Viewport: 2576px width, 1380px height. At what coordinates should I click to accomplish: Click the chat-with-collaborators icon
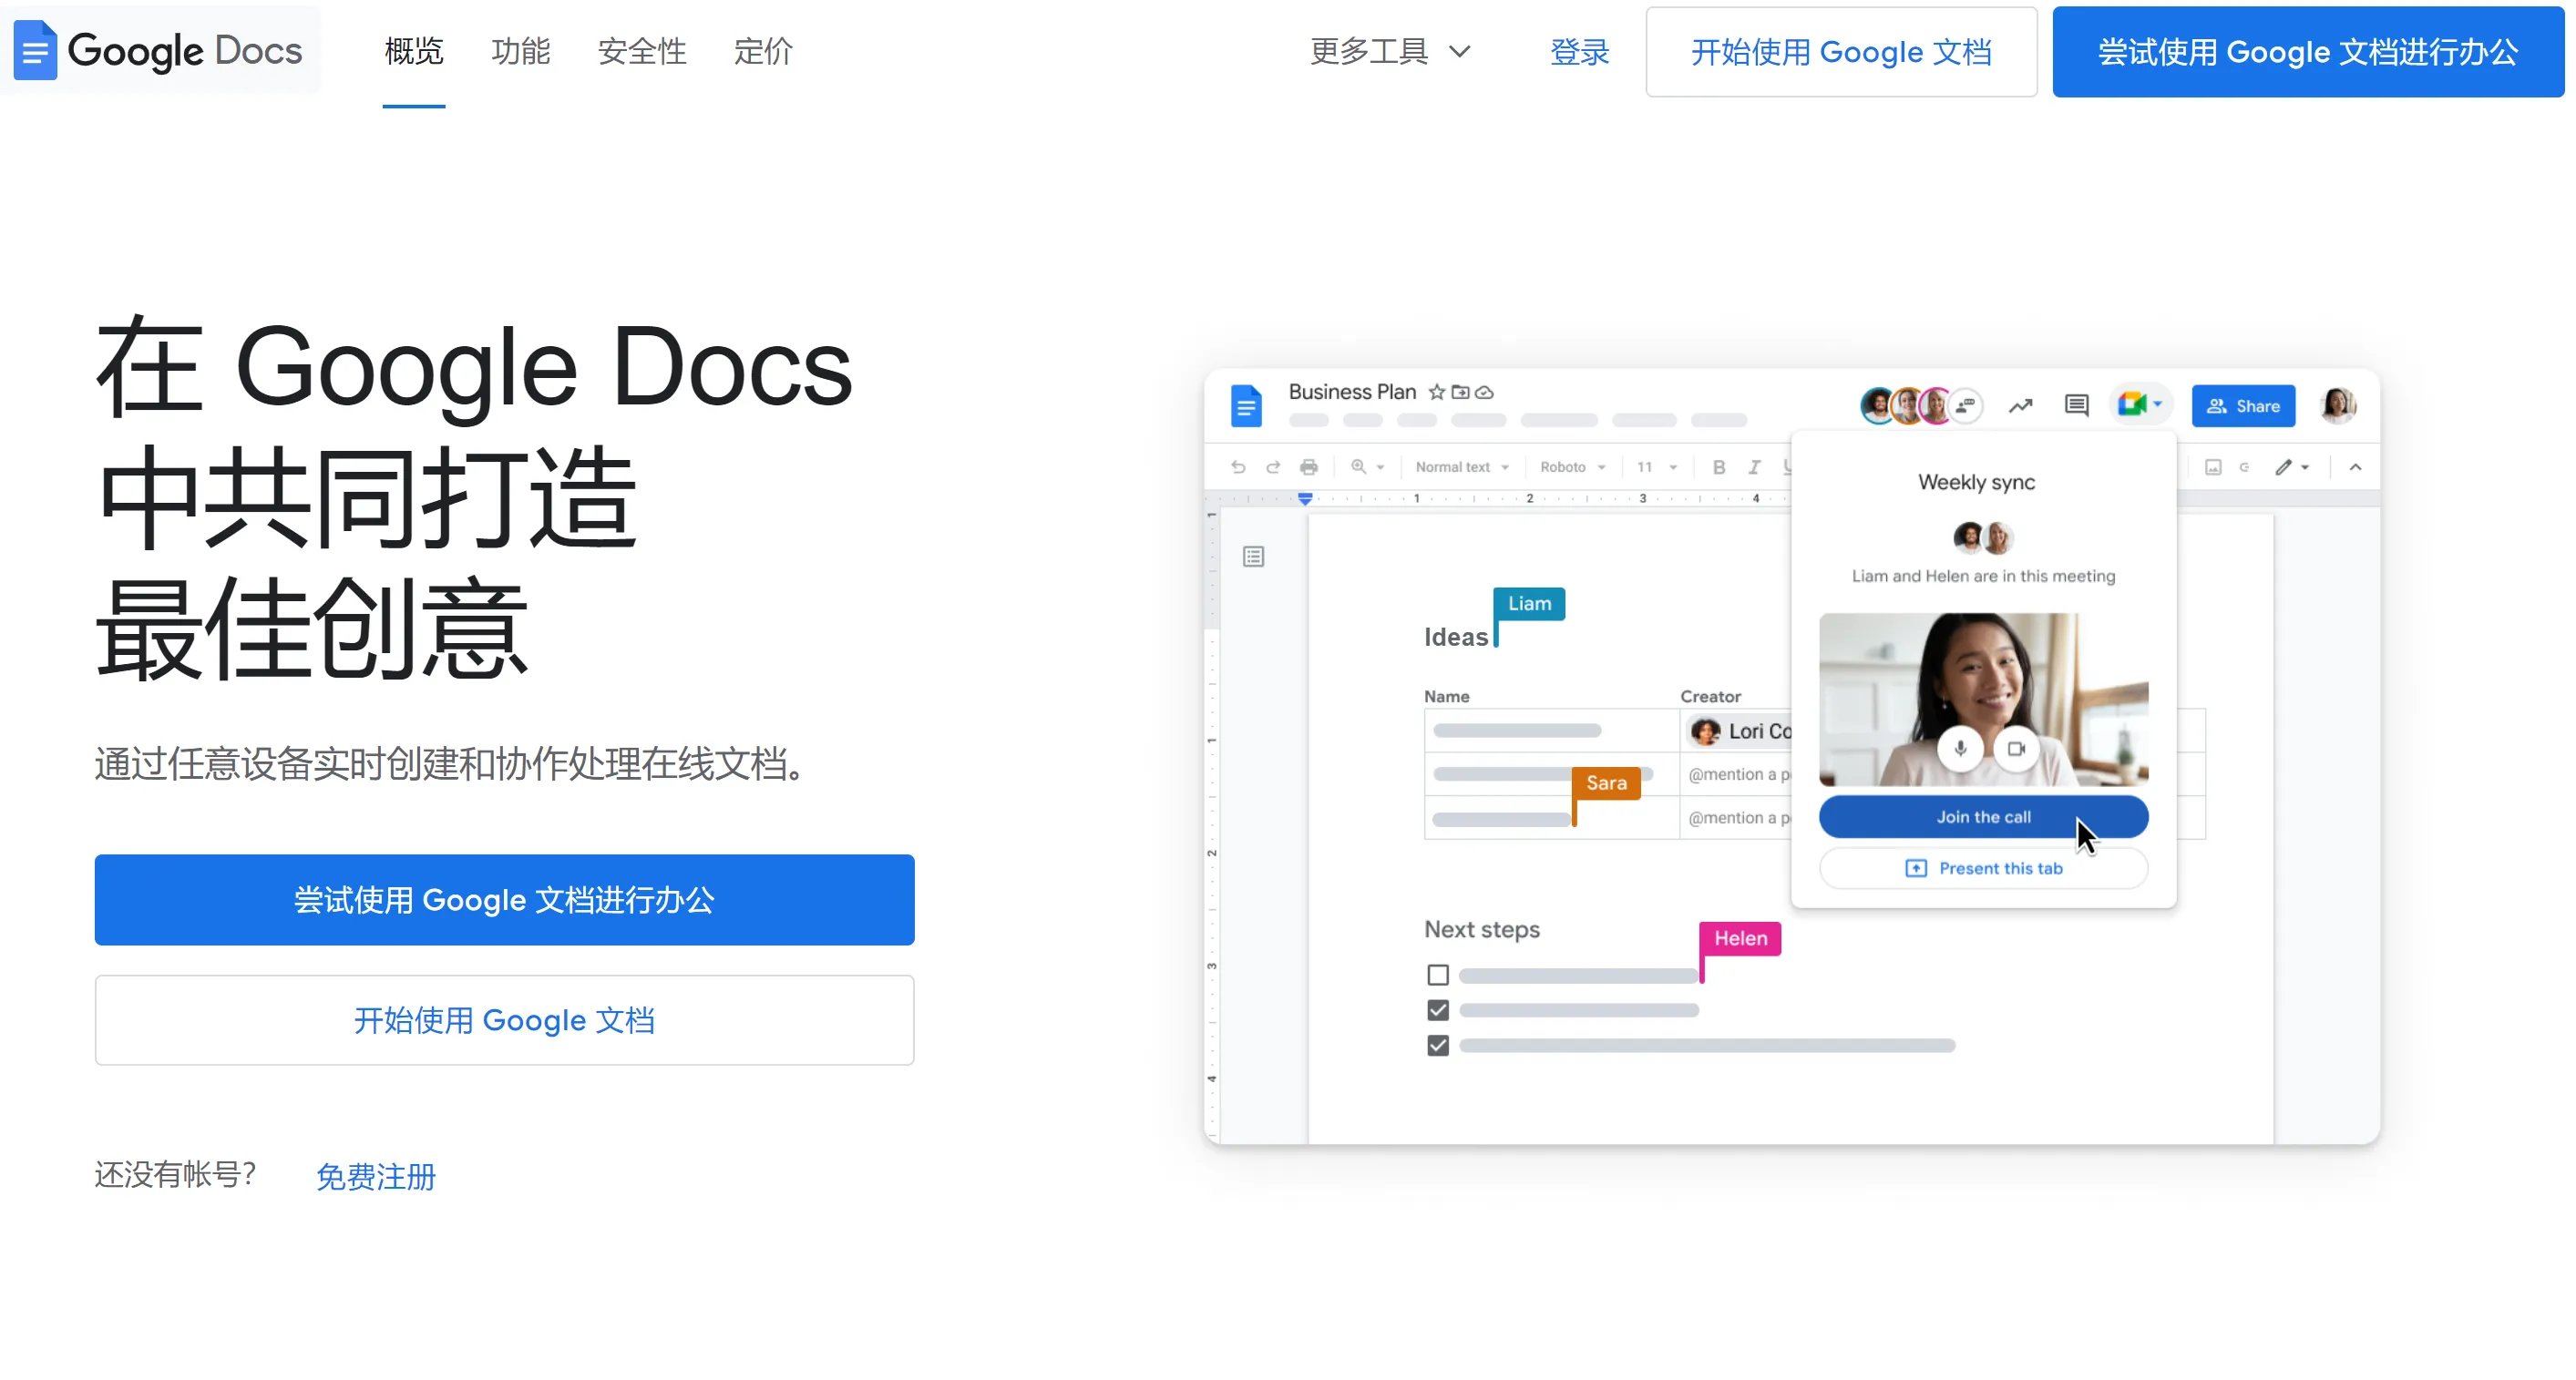1966,406
